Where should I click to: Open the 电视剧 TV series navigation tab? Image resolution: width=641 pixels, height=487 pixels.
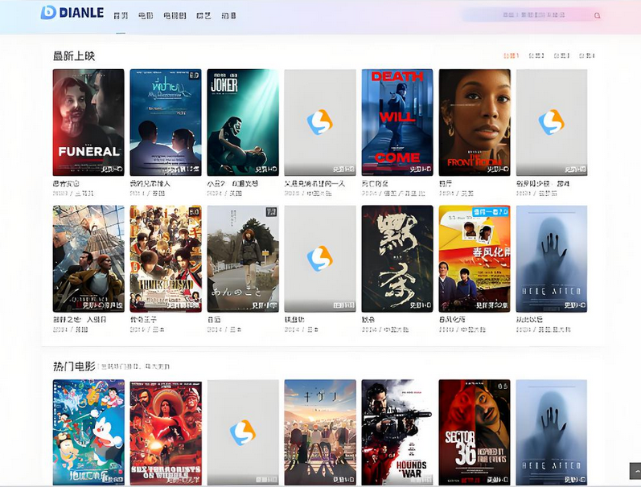[175, 15]
